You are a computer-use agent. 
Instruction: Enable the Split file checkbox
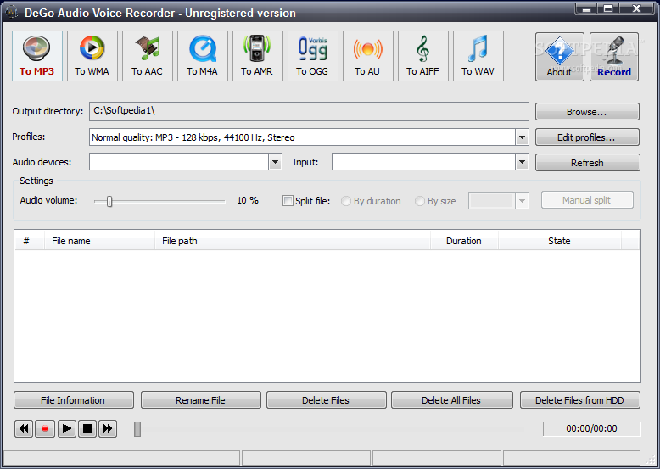pos(288,201)
